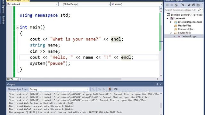
Task: Click 'cin >> name;' code line
Action: click(x=45, y=51)
